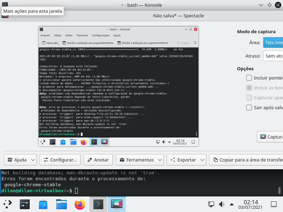283x212 pixels.
Task: Open the clock showing 02:14
Action: [x=250, y=205]
